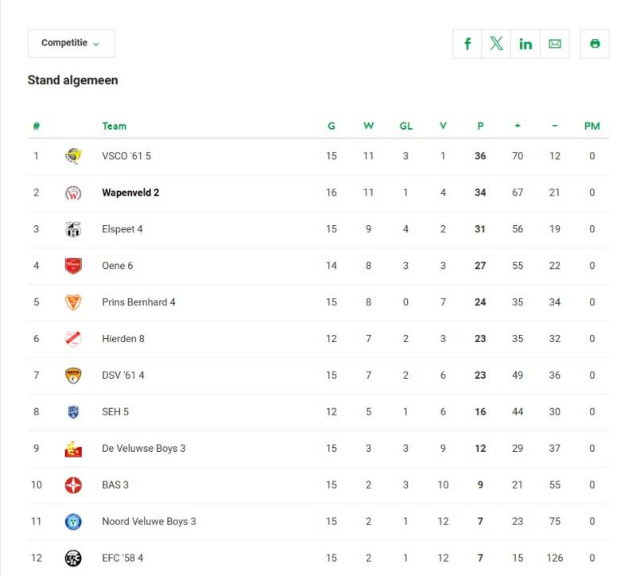Share the page on X
Viewport: 636px width, 576px height.
(x=496, y=44)
